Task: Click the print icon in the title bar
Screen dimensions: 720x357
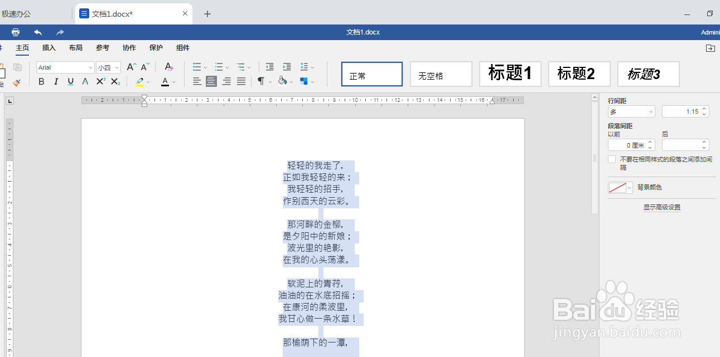Action: point(16,32)
